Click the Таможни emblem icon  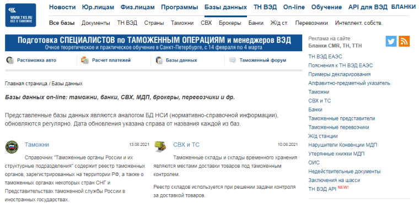click(x=12, y=147)
